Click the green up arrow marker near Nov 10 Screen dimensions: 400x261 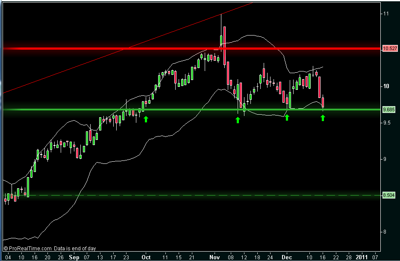click(238, 120)
